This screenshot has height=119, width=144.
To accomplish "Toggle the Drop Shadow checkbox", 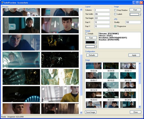I will 115,10.
